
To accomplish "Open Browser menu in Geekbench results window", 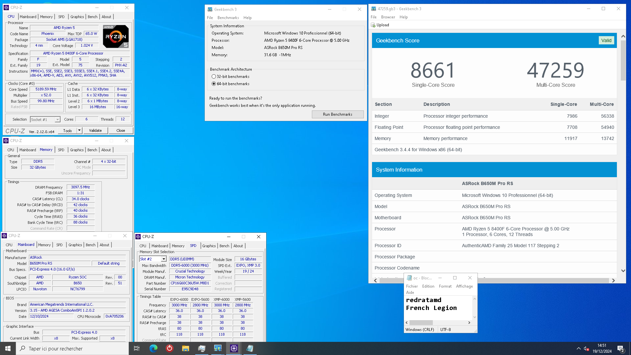I will (388, 17).
